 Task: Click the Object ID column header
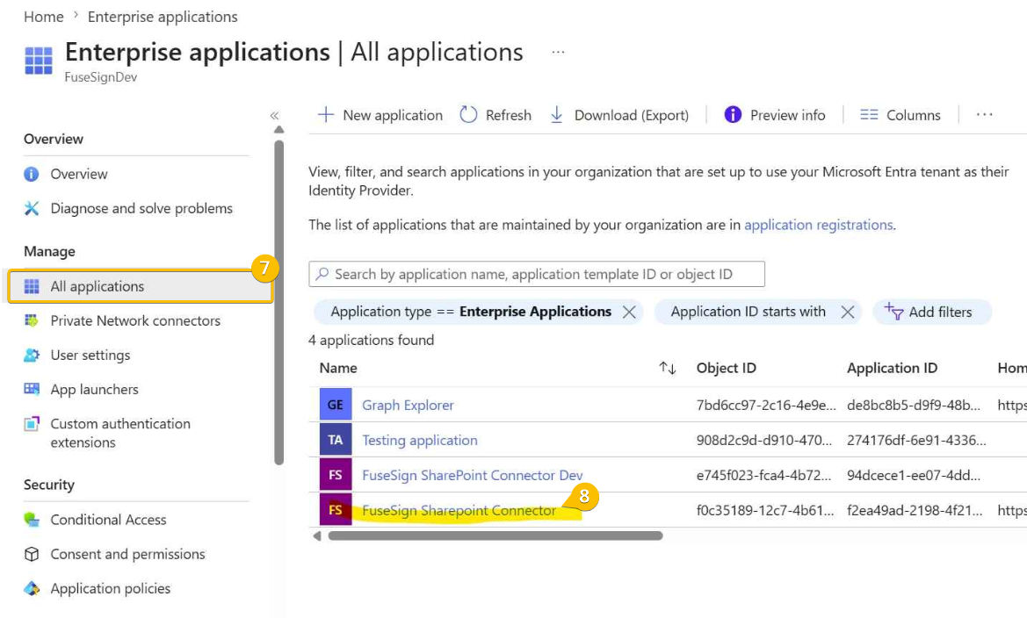pos(727,368)
